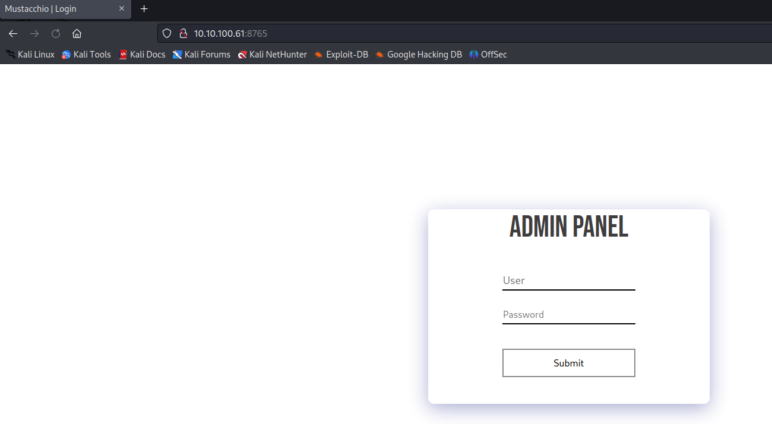The height and width of the screenshot is (424, 772).
Task: Open the Kali Tools bookmark
Action: pos(86,55)
